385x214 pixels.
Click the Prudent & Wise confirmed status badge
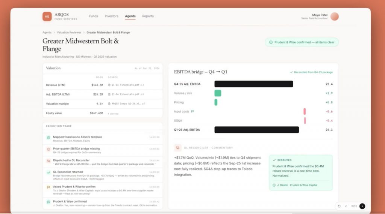[x=302, y=42]
